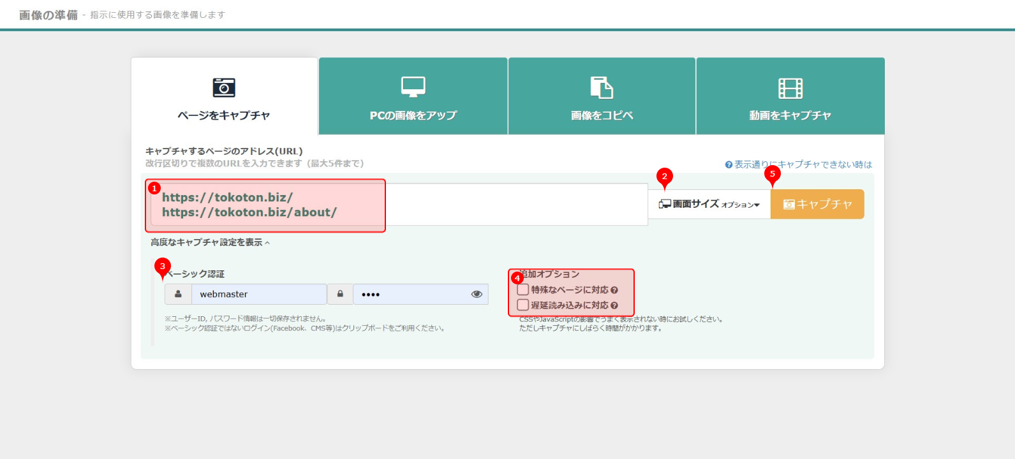Open the 表示通りにキャプチャできない時は link
Screen dimensions: 1015x459
(x=802, y=164)
